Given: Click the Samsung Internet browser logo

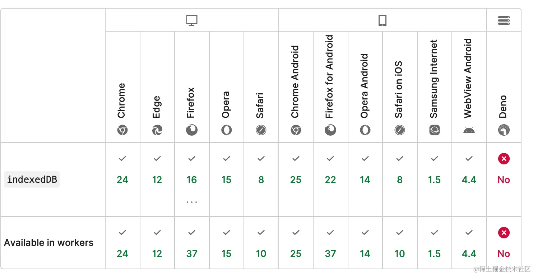Looking at the screenshot, I should pyautogui.click(x=435, y=130).
